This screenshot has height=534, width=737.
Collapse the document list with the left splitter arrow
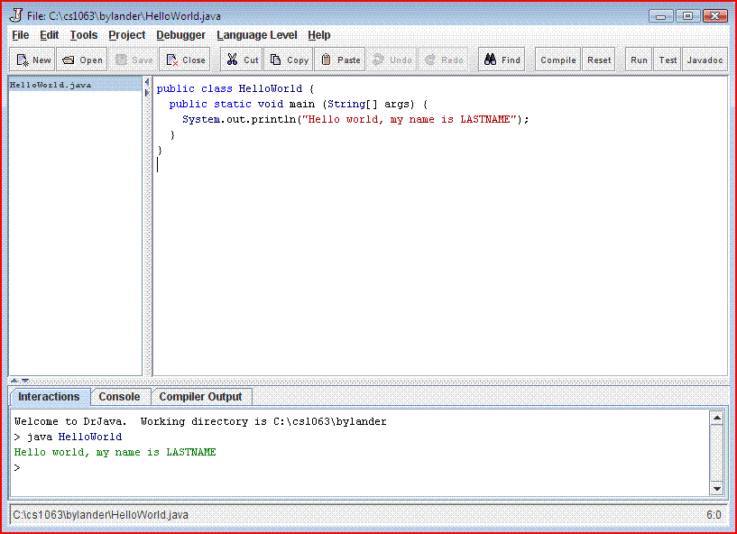tap(147, 82)
